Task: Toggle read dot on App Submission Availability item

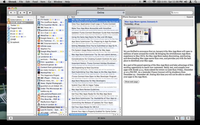Action: [x=70, y=99]
